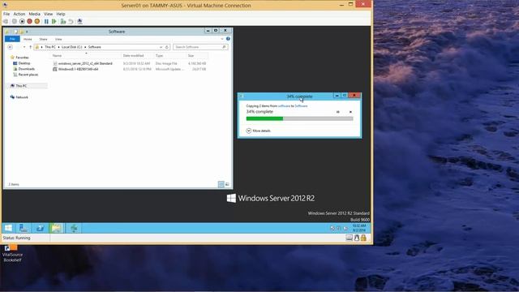Viewport: 519px width, 292px height.
Task: Pause the virtual machine with pause icon
Action: (x=46, y=22)
